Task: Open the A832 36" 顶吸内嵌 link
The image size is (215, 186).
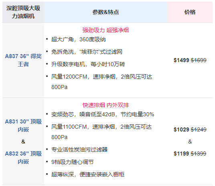Action: click(23, 158)
